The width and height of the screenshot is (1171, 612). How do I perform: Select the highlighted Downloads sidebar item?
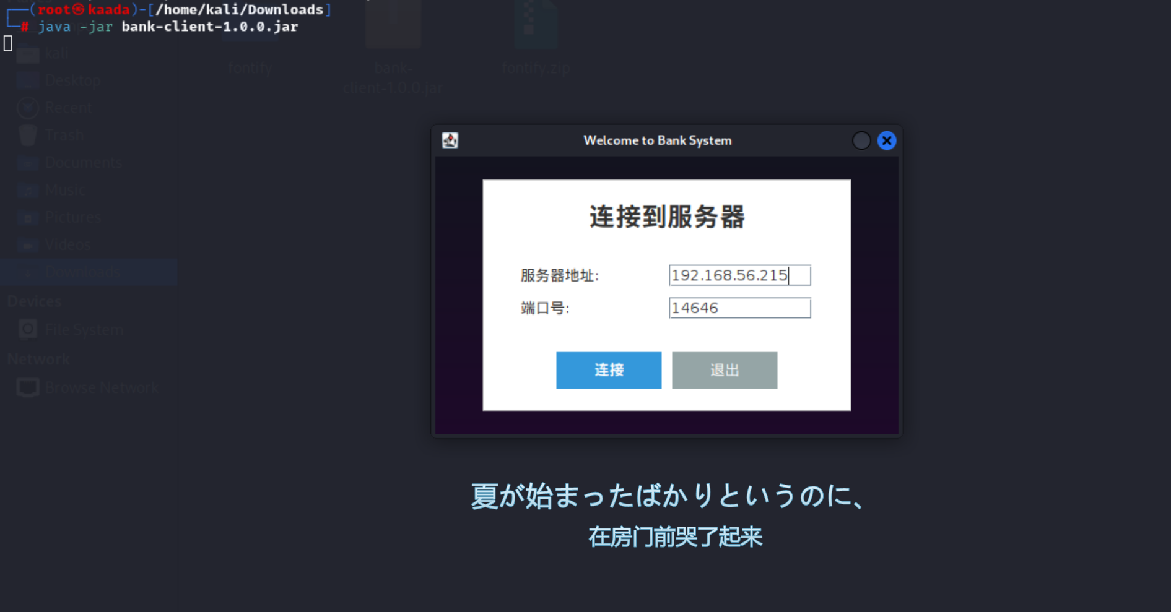pos(82,272)
